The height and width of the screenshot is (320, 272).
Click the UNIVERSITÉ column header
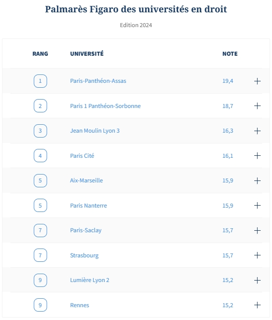(x=87, y=53)
